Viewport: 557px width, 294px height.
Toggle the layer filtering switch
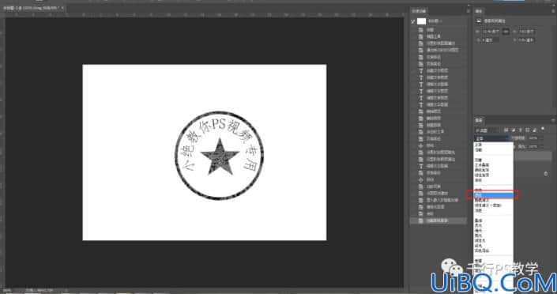543,129
